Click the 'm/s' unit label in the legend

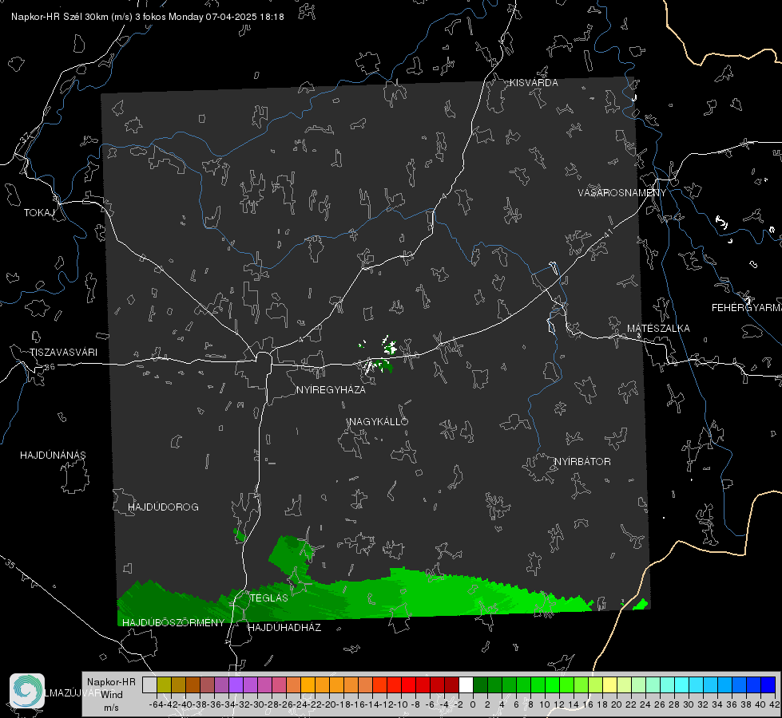tap(111, 708)
